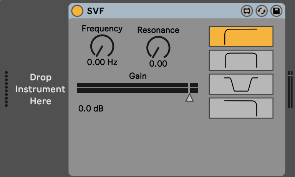295x177 pixels.
Task: Switch to the lowpass filter shape
Action: (241, 108)
